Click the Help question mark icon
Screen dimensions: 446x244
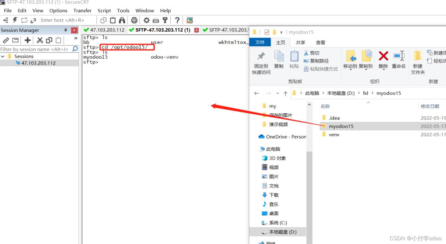(177, 20)
